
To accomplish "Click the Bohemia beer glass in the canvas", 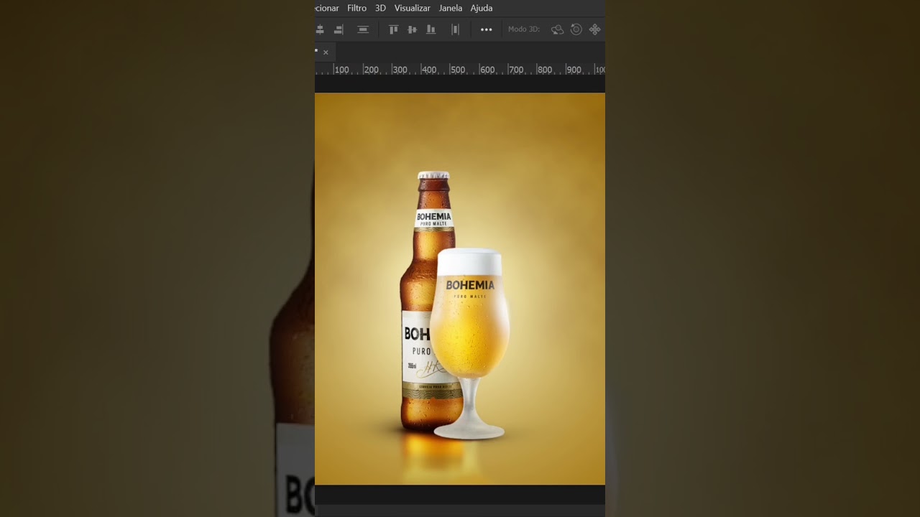I will [470, 343].
